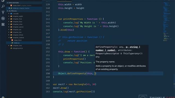Click 'this.draw' on line 152
This screenshot has width=175, height=98.
pos(64,52)
